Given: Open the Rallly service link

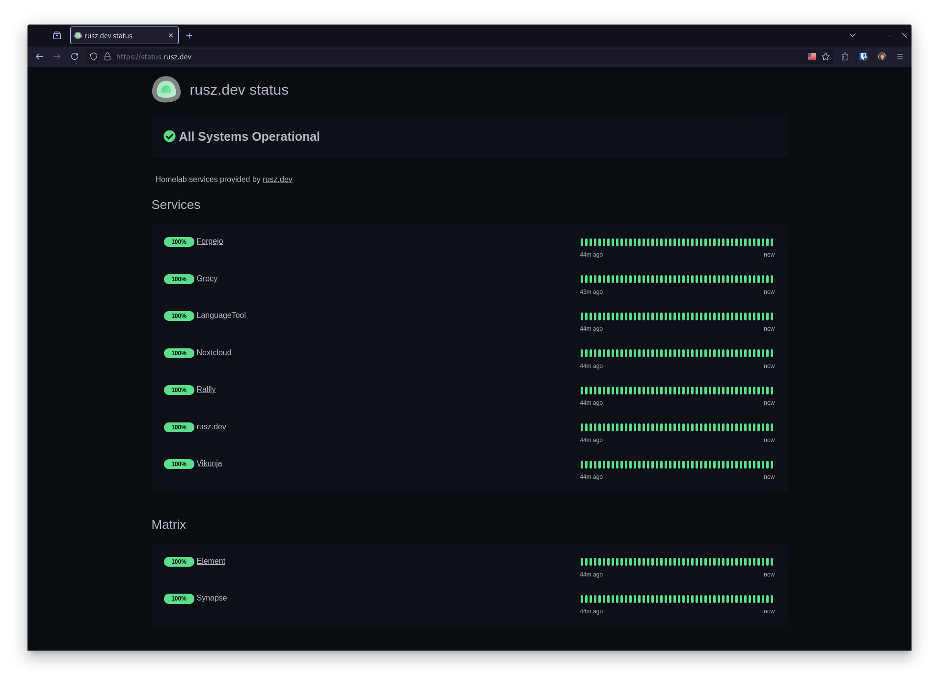Looking at the screenshot, I should [206, 390].
